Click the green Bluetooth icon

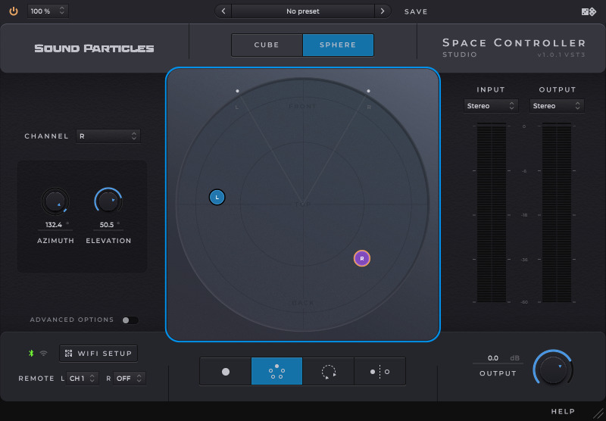coord(31,353)
